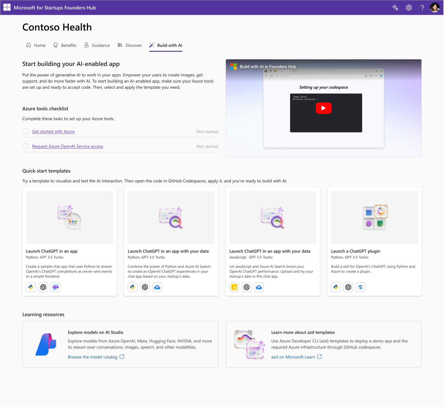Click the third icon on ChatGPT plugin card
The image size is (444, 407).
point(360,287)
